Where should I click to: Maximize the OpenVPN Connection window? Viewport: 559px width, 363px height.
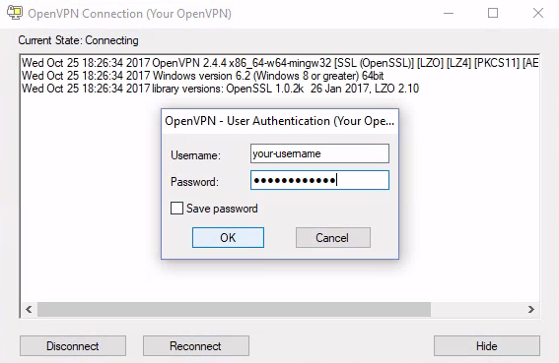pos(493,13)
